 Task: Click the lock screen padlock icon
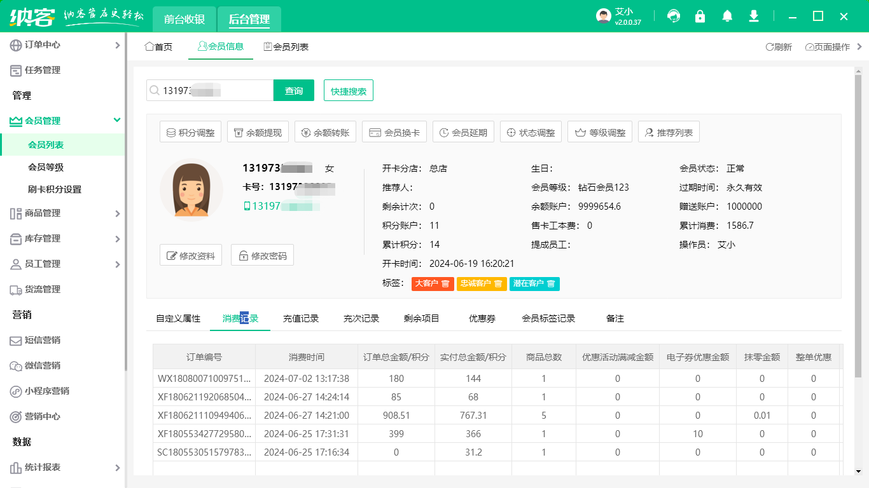[700, 17]
